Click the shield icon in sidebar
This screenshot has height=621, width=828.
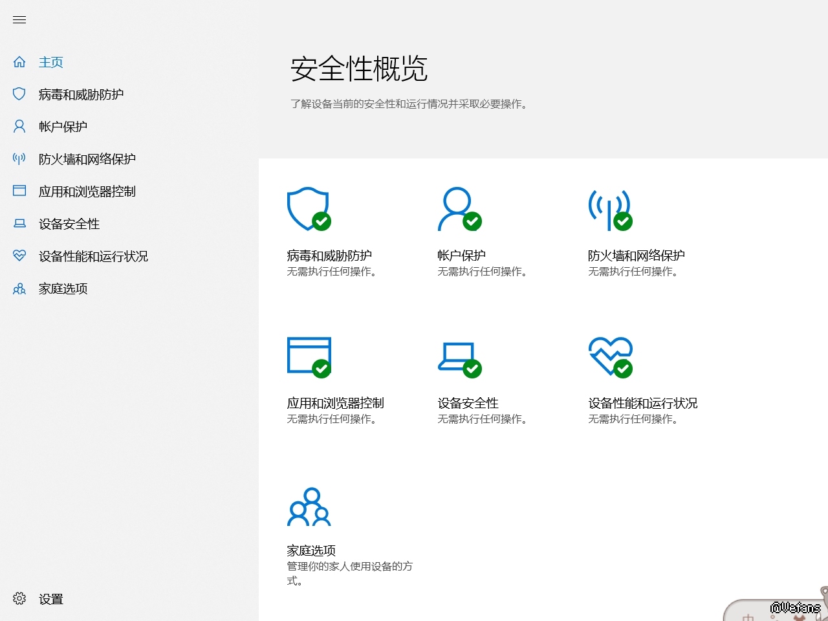[x=19, y=94]
